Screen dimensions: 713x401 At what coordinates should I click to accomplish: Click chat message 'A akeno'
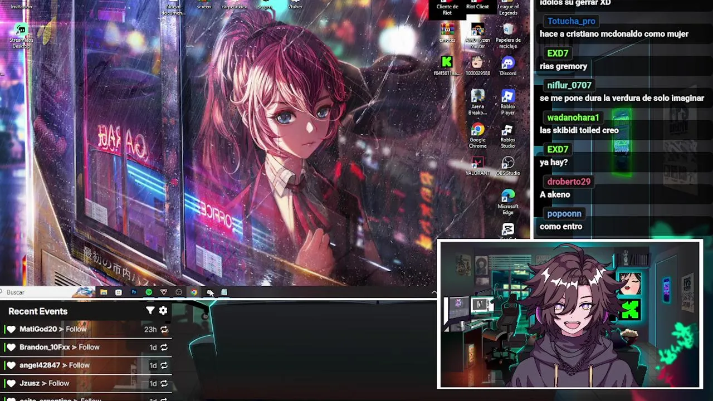point(555,194)
